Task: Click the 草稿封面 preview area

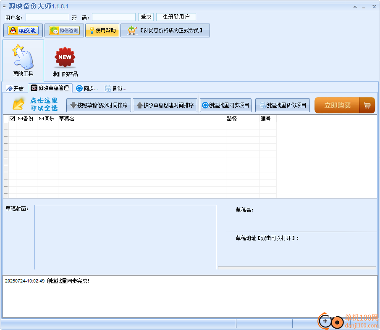Action: point(125,237)
